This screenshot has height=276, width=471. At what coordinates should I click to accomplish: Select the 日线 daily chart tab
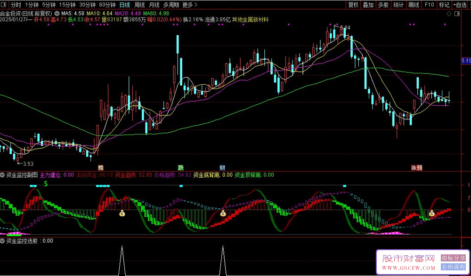(x=125, y=5)
